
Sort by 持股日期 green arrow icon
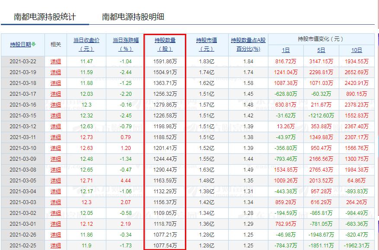pyautogui.click(x=34, y=44)
